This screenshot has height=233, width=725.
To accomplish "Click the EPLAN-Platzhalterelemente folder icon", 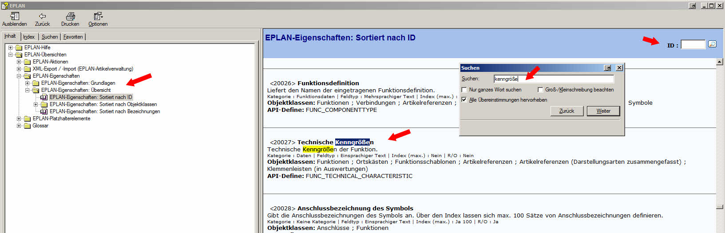I will (x=28, y=118).
